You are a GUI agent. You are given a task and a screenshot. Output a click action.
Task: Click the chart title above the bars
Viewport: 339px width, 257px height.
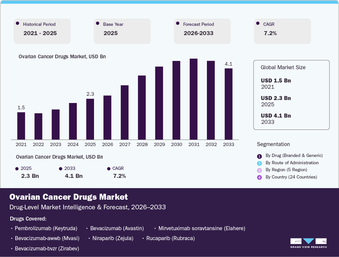coord(62,57)
